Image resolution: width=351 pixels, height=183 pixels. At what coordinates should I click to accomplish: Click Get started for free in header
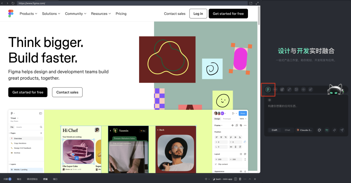click(228, 14)
